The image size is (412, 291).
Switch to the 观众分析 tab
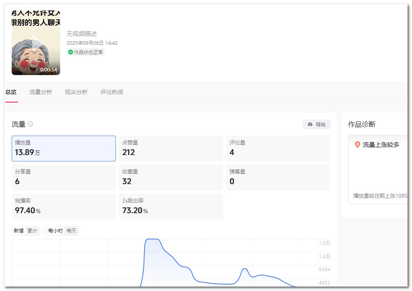(x=76, y=92)
